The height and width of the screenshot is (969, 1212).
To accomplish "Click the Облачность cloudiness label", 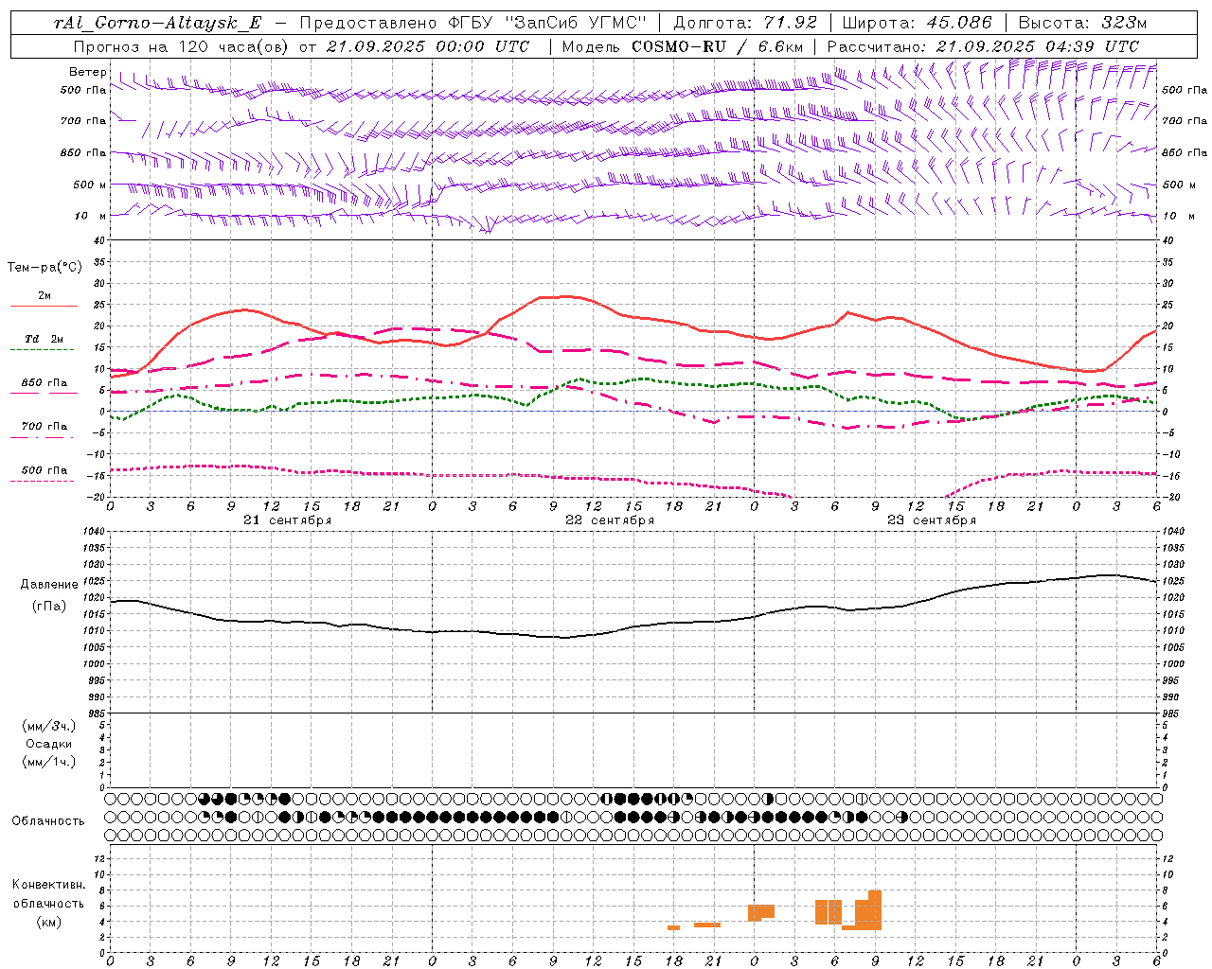I will 48,821.
